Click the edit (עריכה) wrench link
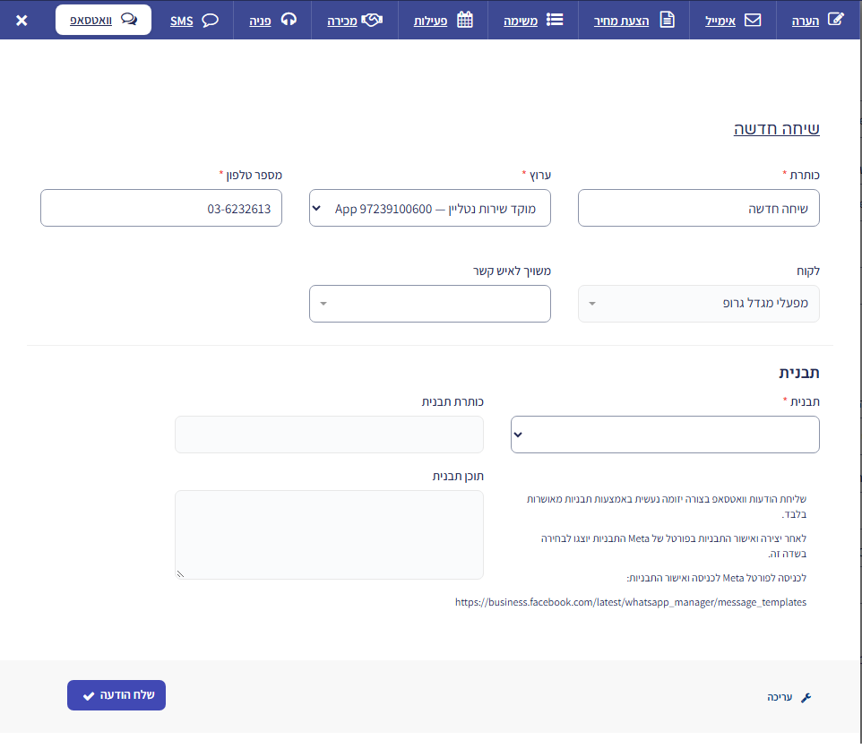This screenshot has height=749, width=862. pos(789,697)
